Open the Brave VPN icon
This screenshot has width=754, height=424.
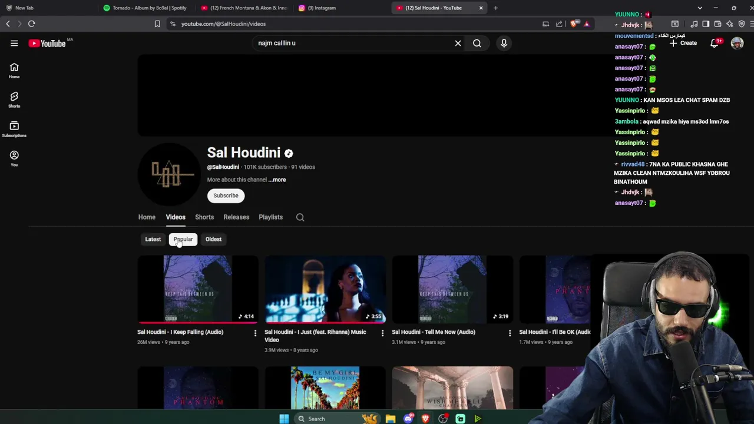click(742, 24)
